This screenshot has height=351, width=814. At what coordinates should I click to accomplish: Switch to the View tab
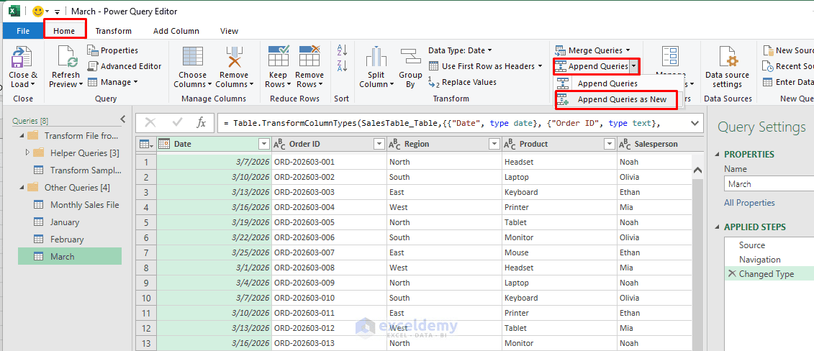[x=229, y=31]
